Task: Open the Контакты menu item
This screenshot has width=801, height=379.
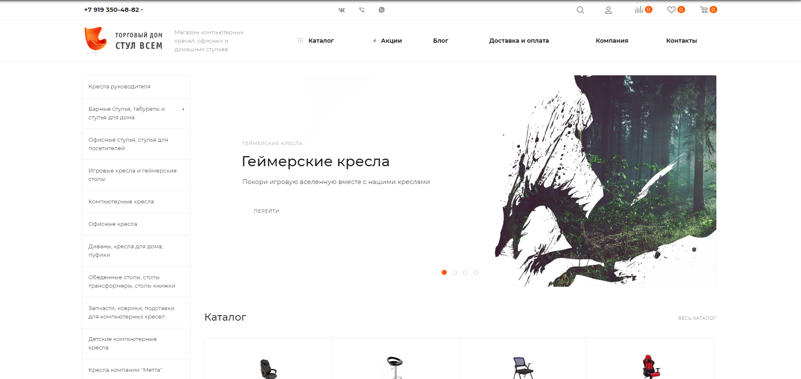Action: [682, 41]
